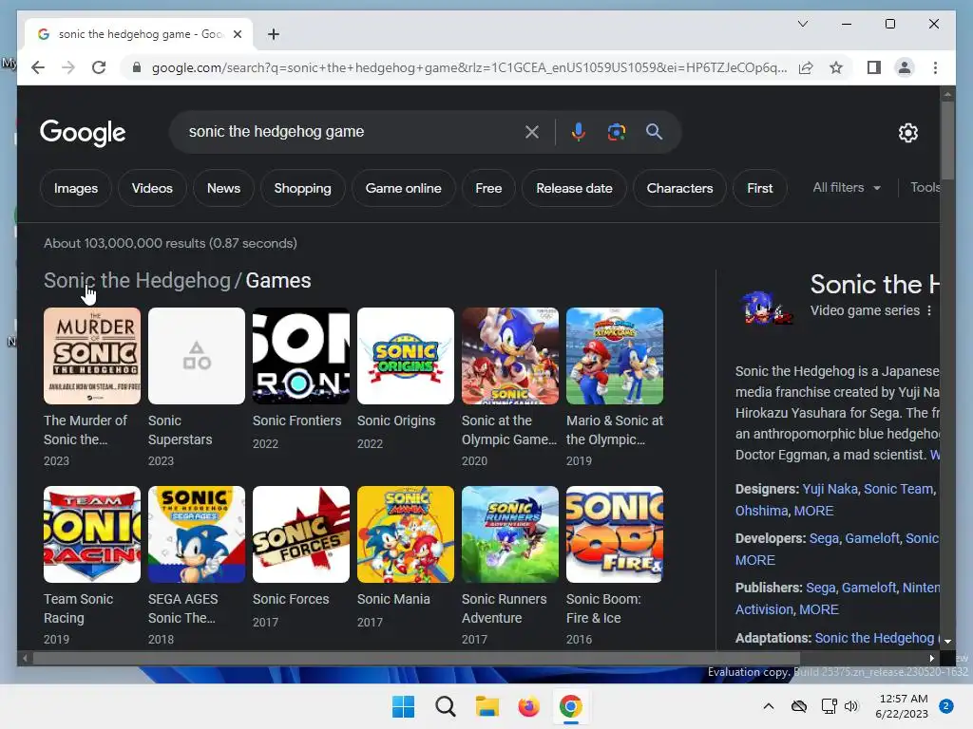Open Sonic Forces game card
This screenshot has width=973, height=729.
click(x=301, y=556)
